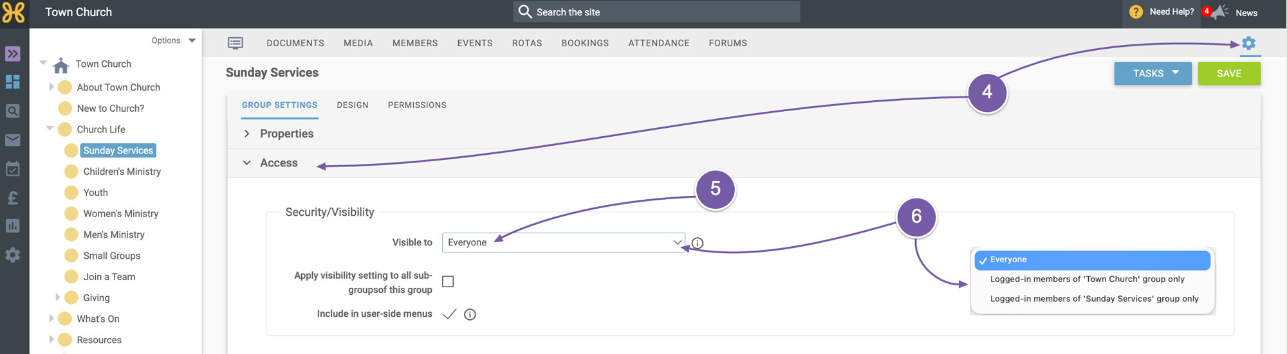Click the Need Help question mark icon
The height and width of the screenshot is (354, 1287).
click(1136, 12)
